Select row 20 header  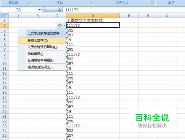[x=4, y=111]
